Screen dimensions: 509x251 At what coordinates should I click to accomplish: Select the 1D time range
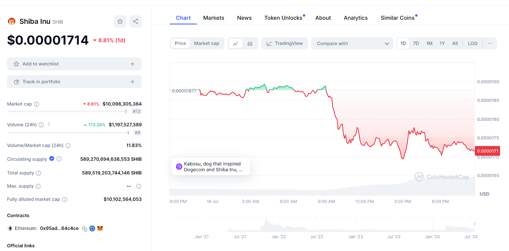click(x=403, y=43)
